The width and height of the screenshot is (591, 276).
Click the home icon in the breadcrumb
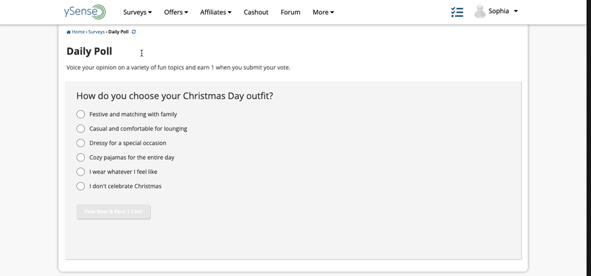coord(68,32)
